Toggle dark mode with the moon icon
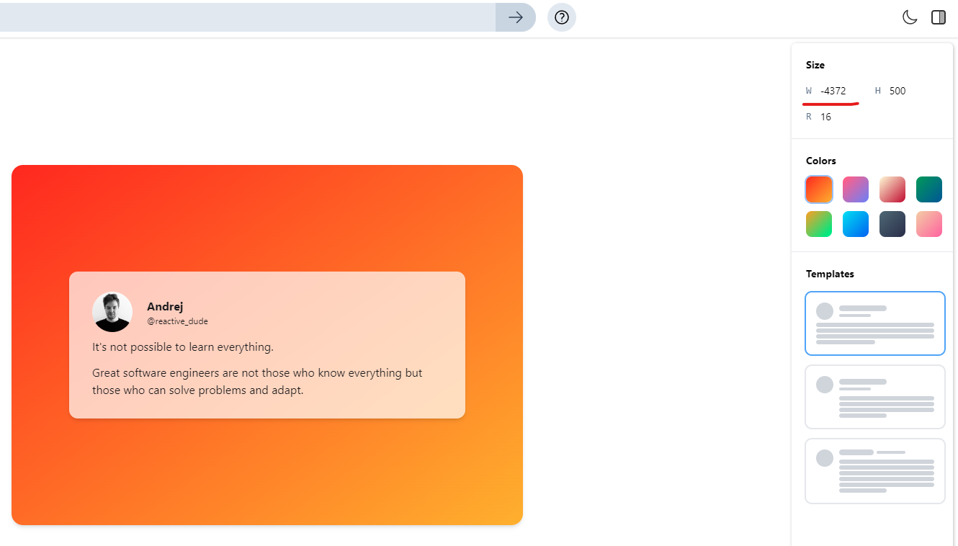 click(x=910, y=17)
